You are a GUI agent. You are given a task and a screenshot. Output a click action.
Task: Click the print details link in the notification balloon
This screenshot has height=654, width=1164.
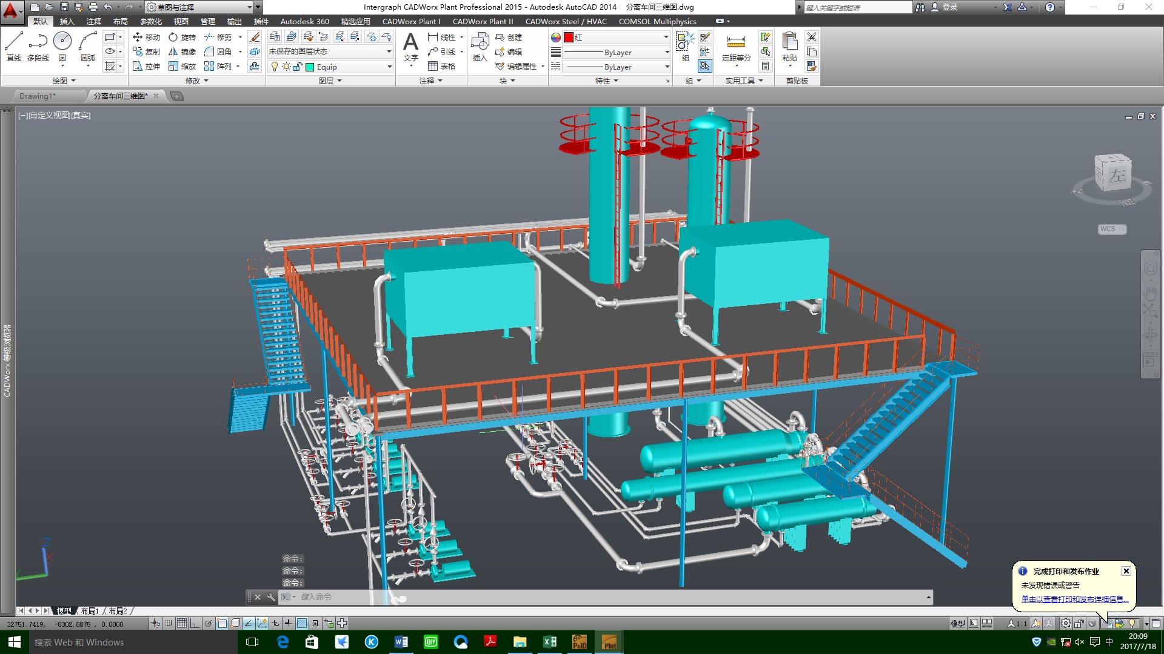pos(1074,599)
